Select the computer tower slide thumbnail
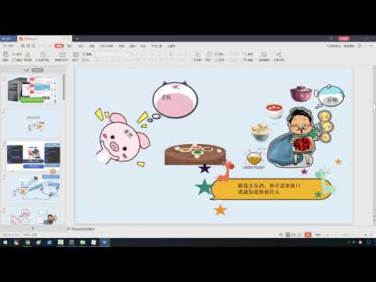This screenshot has height=282, width=376. tap(32, 89)
